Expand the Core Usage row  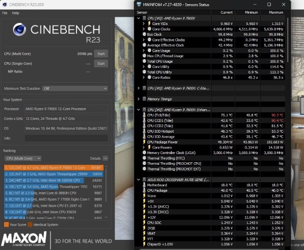[144, 51]
